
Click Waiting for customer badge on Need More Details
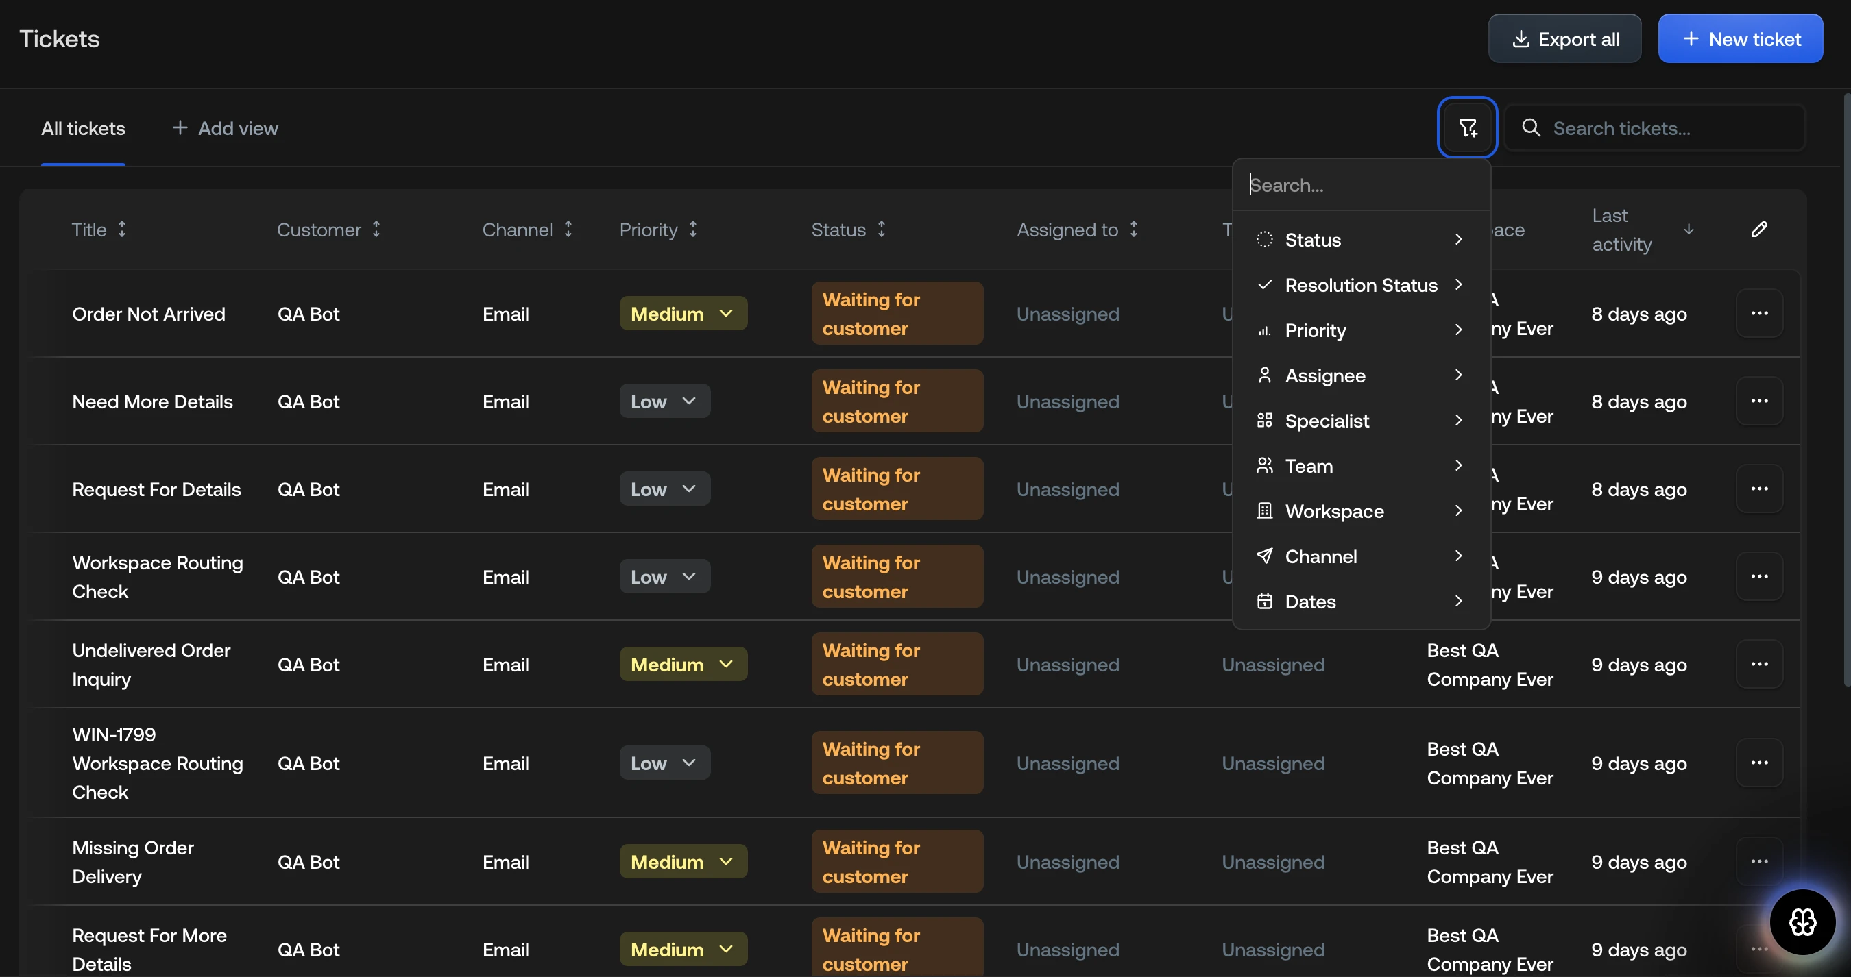coord(897,401)
